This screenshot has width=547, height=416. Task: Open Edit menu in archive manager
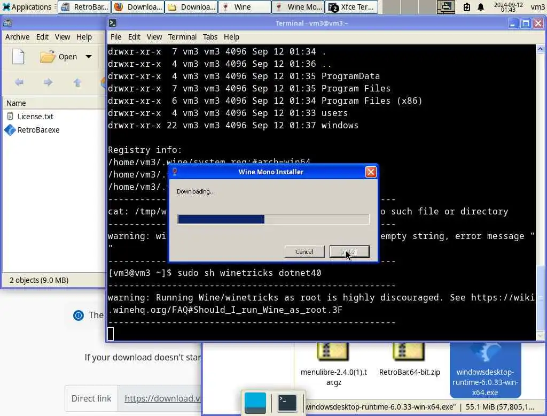(43, 37)
